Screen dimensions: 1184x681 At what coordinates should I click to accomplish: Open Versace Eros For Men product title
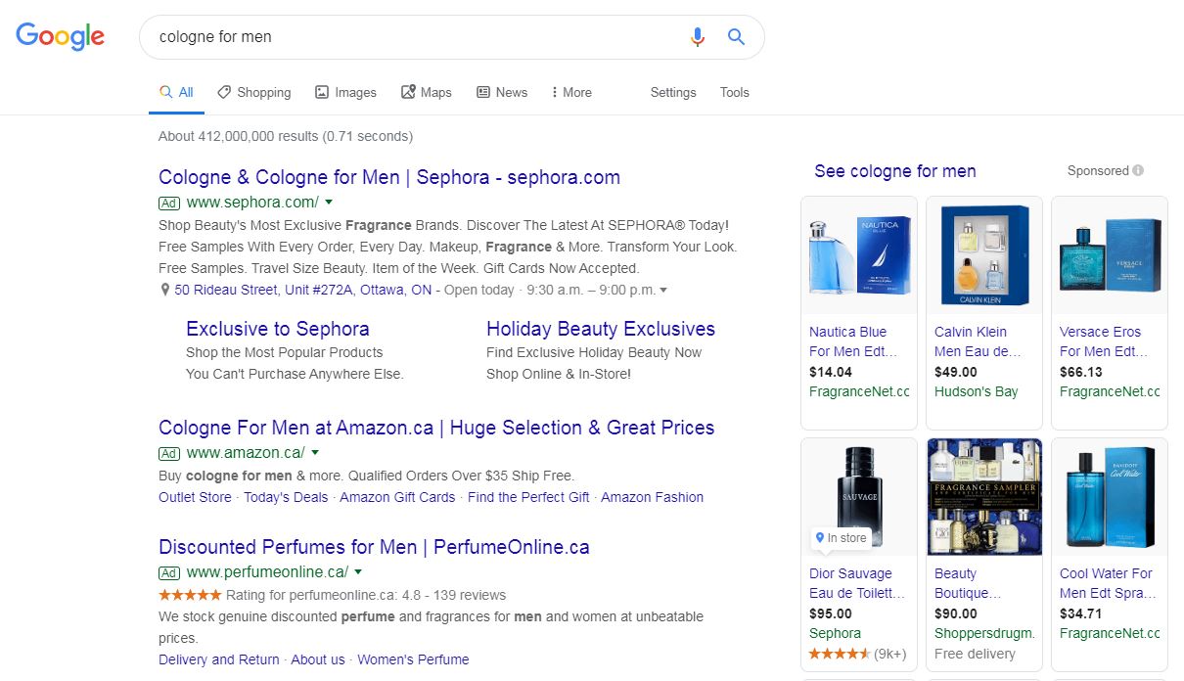(1104, 341)
